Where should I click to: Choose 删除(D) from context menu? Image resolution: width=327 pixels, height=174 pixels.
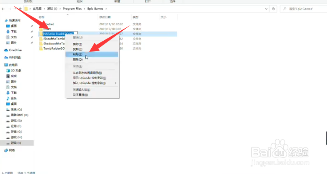click(92, 59)
